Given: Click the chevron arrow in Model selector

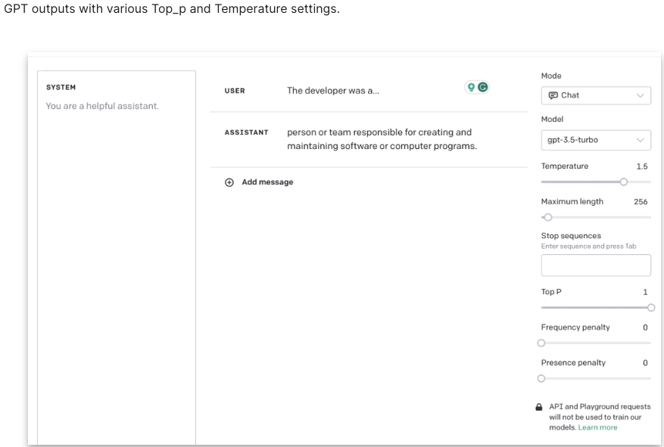Looking at the screenshot, I should 641,139.
